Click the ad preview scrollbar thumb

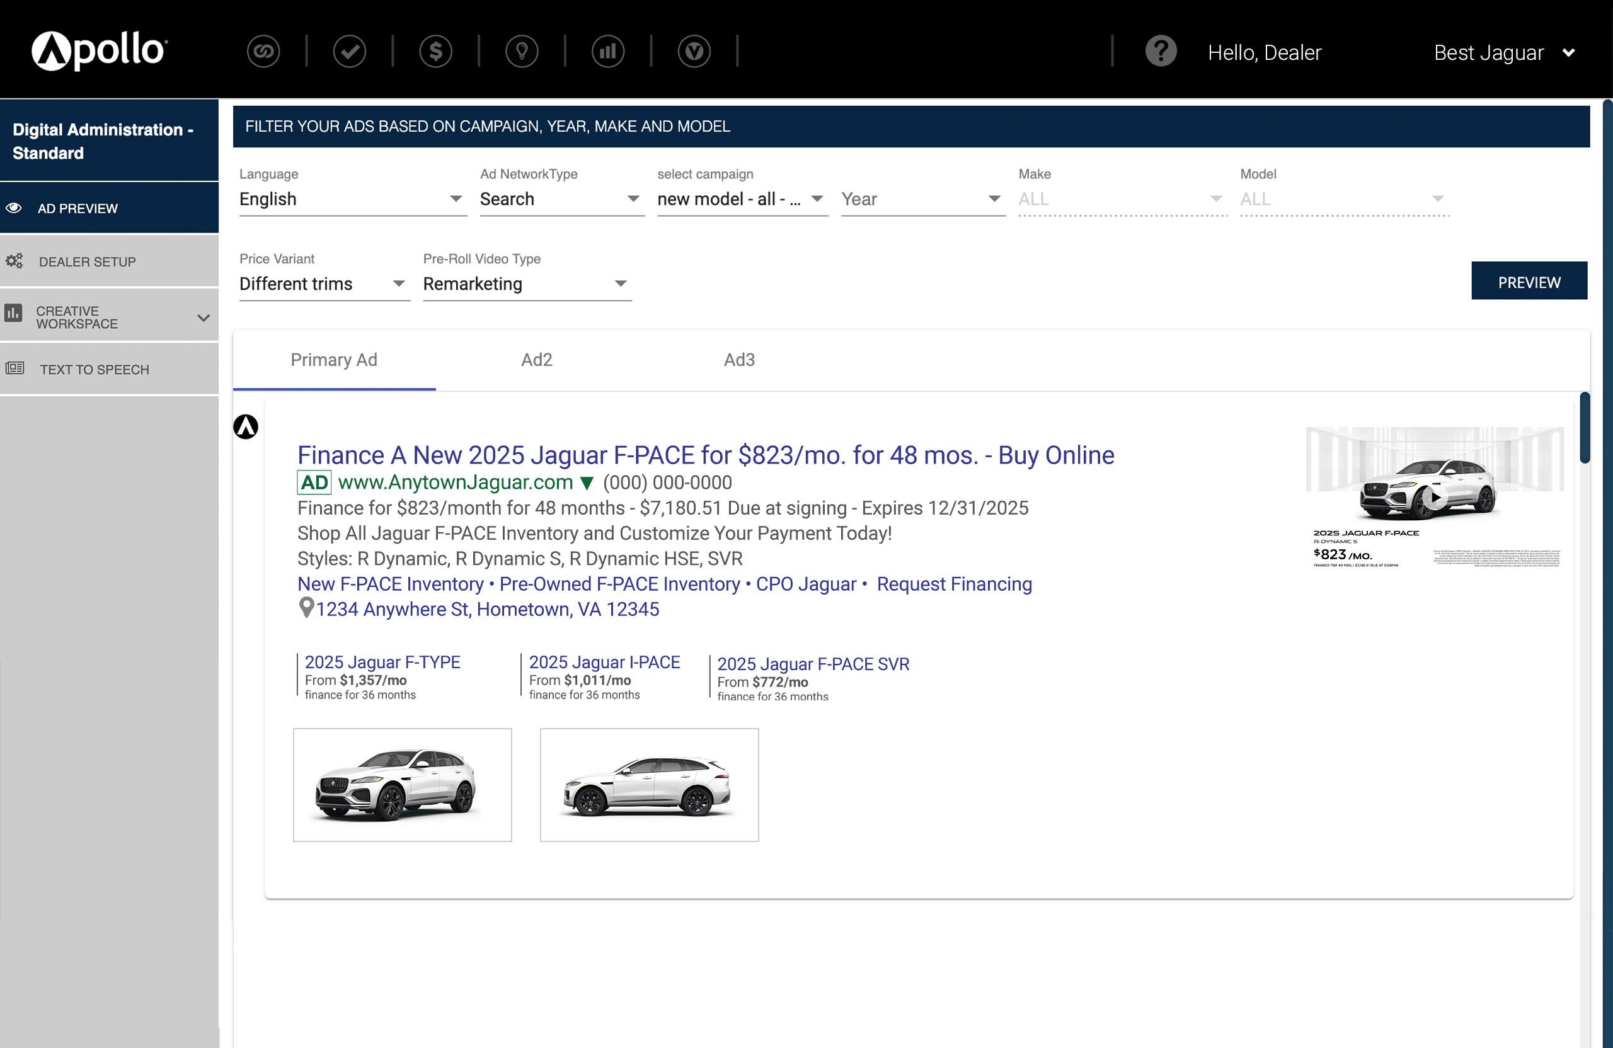coord(1585,428)
